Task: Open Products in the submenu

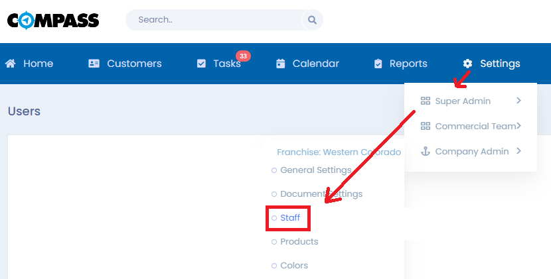Action: [x=299, y=241]
